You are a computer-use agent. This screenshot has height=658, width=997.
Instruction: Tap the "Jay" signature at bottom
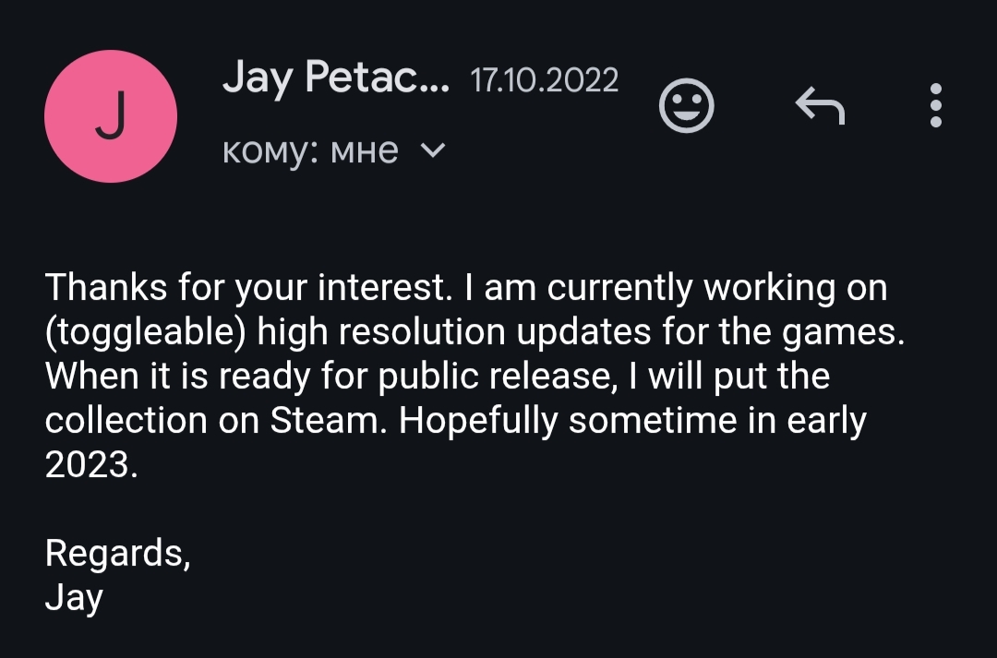74,598
